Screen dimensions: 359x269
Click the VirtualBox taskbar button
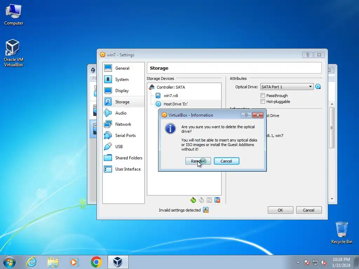[118, 262]
